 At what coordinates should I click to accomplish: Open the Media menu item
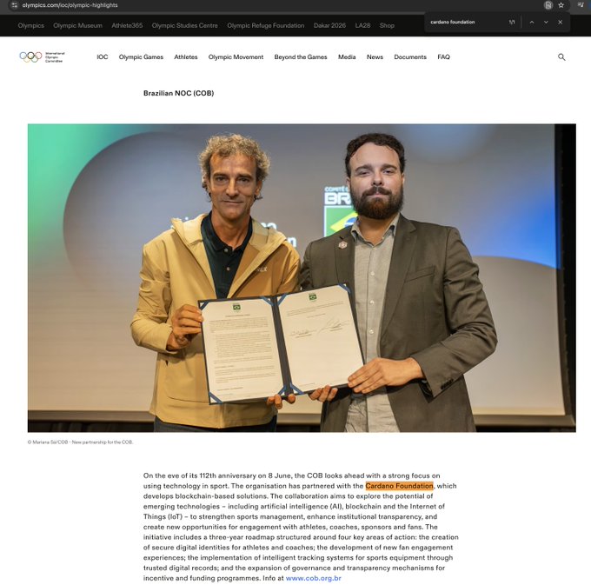click(347, 57)
